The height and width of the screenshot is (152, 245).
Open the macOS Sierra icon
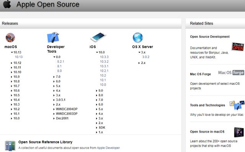10,37
